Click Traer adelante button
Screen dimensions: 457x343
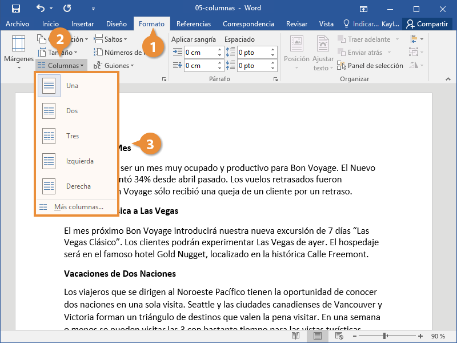(364, 39)
